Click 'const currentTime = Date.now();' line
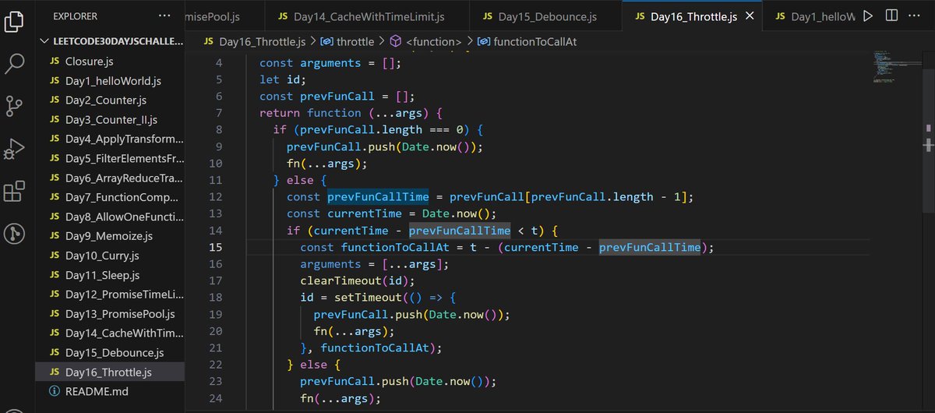 point(391,214)
